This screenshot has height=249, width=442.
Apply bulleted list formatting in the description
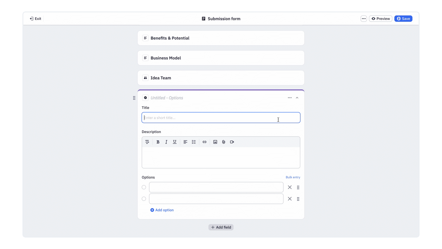coord(194,142)
